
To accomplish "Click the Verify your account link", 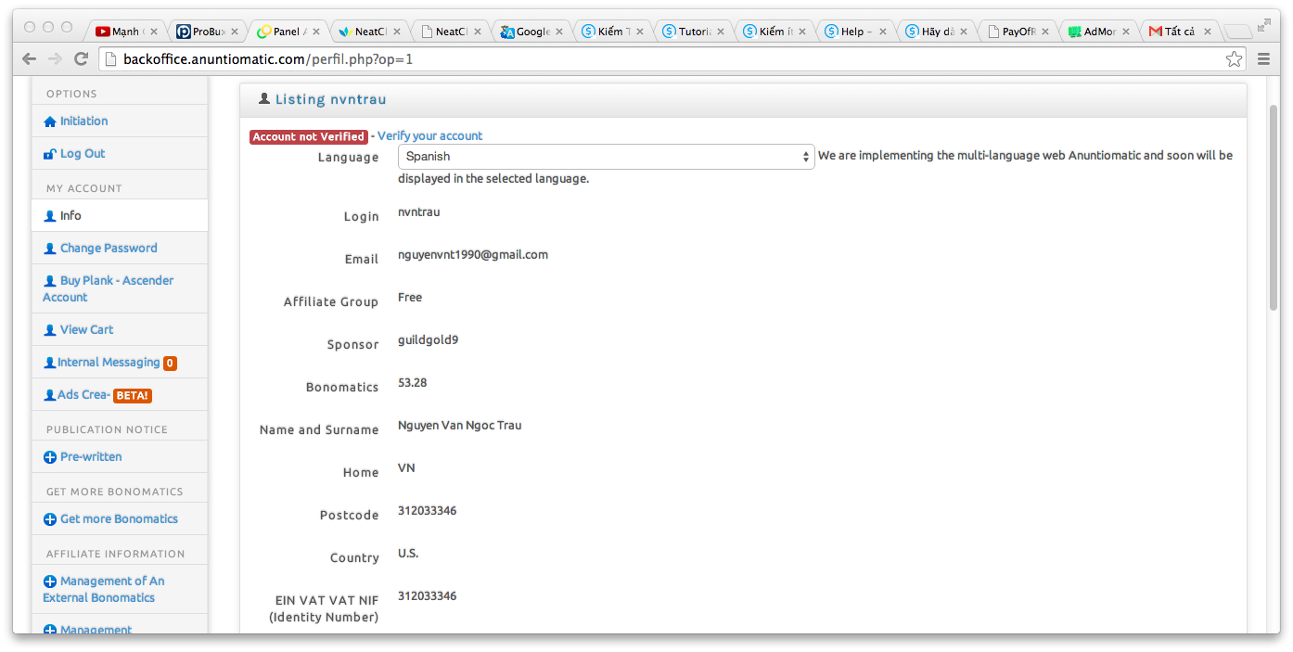I will pos(429,135).
